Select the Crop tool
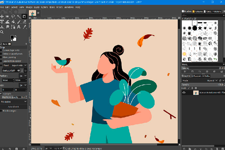Image resolution: width=225 pixels, height=150 pixels. (24, 17)
